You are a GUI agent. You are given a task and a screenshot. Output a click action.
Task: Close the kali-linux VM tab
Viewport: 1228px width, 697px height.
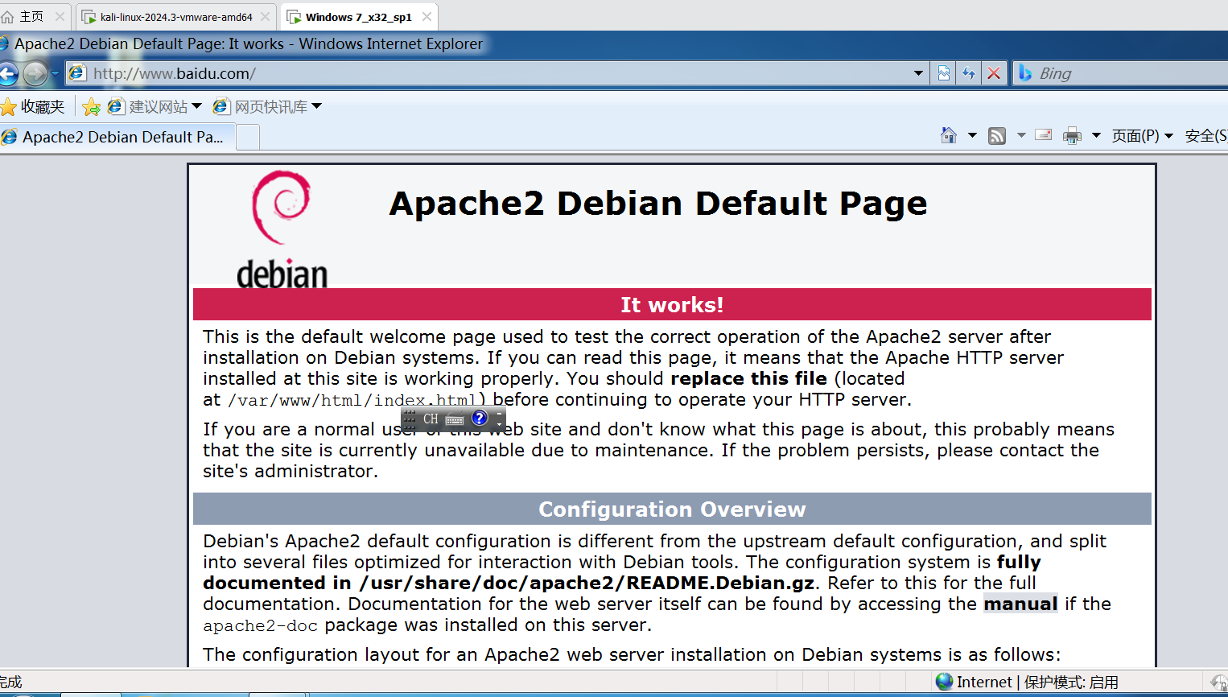point(266,17)
